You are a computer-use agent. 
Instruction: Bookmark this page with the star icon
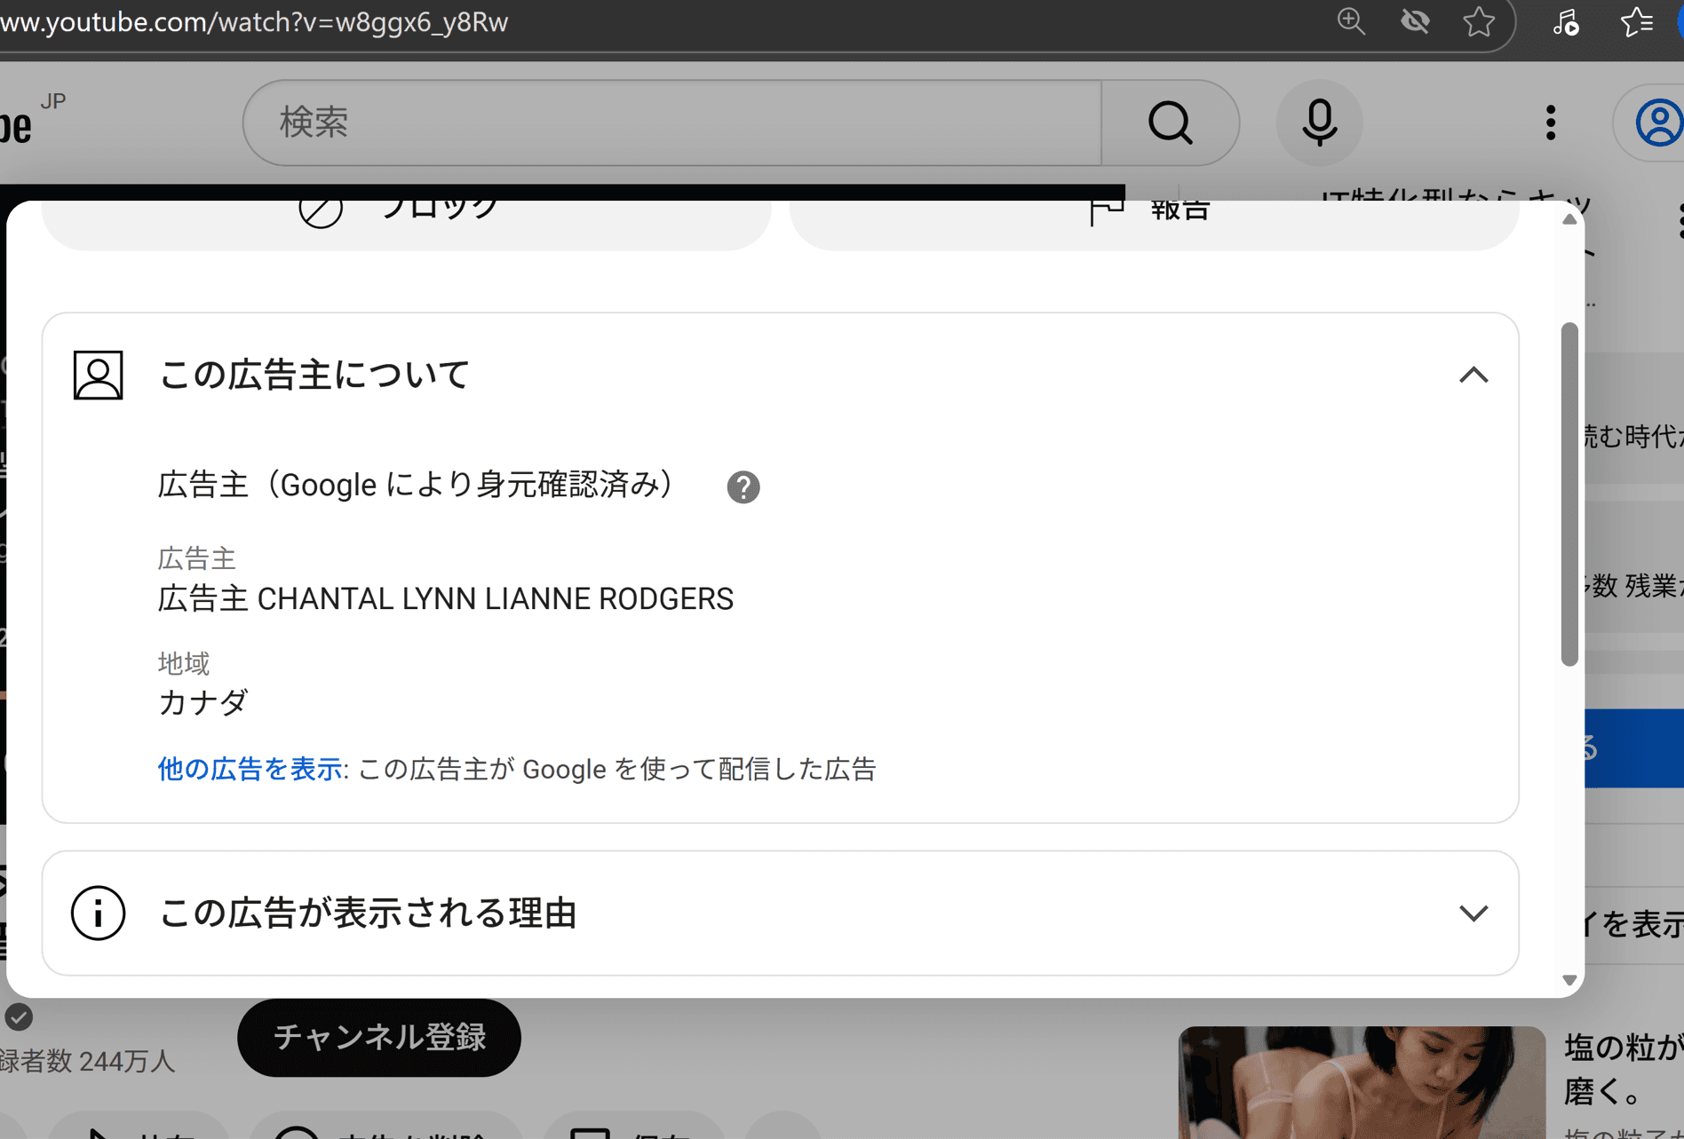(x=1479, y=21)
